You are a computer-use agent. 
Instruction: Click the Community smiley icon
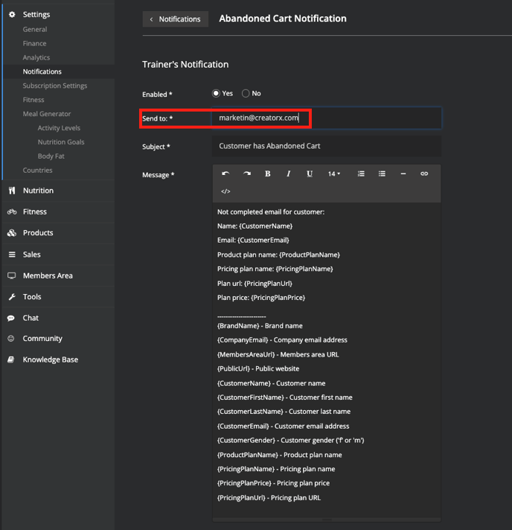11,339
